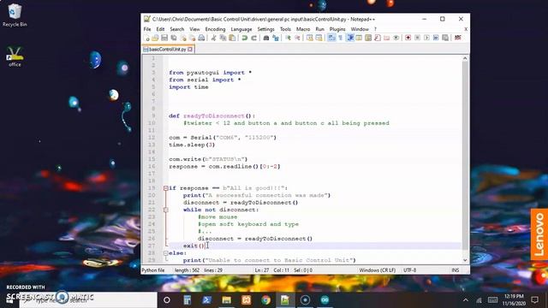Click the Save All toolbar icon
This screenshot has width=548, height=308.
[174, 38]
